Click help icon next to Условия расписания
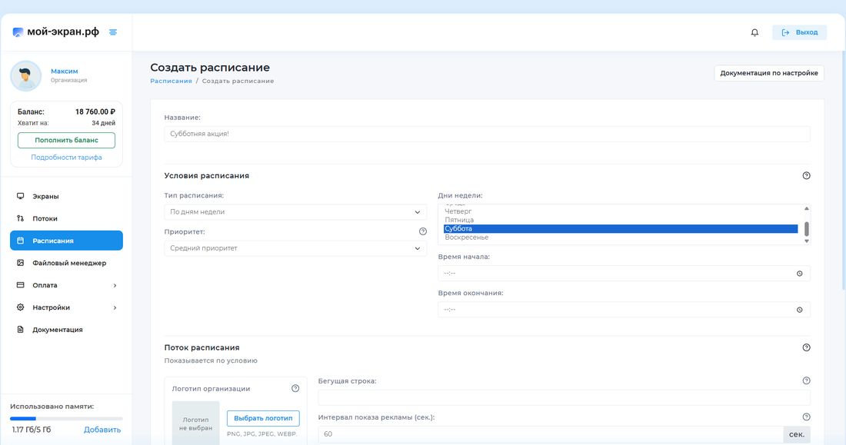The height and width of the screenshot is (445, 846). click(x=806, y=176)
